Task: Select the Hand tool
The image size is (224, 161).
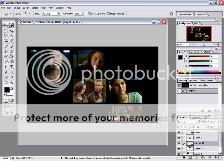Action: (6, 82)
